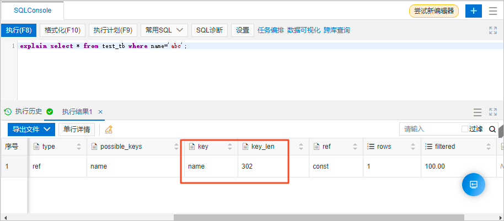Click the blue plus new tab icon
504x221 pixels.
pyautogui.click(x=474, y=11)
